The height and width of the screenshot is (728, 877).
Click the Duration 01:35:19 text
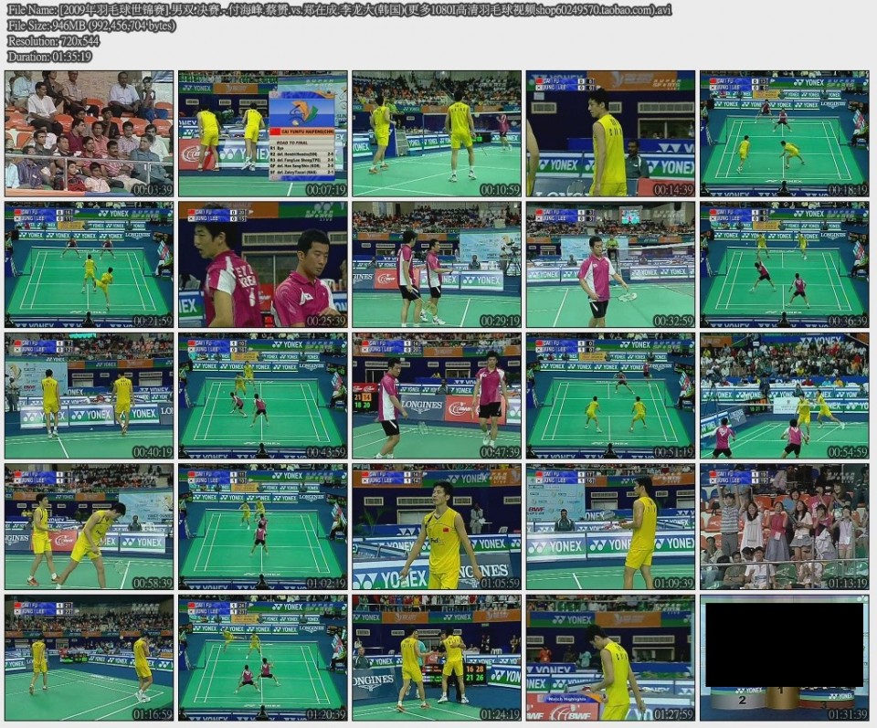point(49,57)
